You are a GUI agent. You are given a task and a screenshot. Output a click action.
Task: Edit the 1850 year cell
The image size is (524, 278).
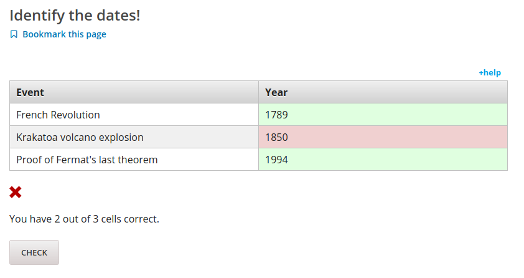point(383,137)
